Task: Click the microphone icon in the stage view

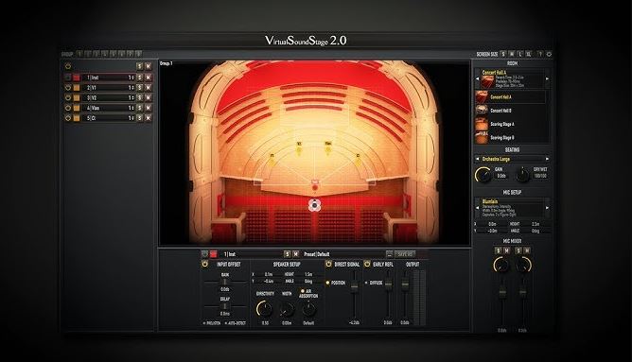Action: pos(314,205)
